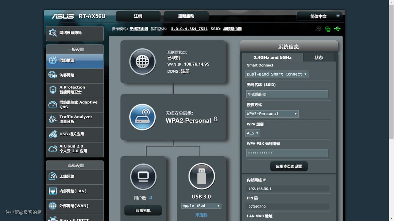Screen dimensions: 394x221
Task: Open the network setup wizard
Action: click(75, 33)
